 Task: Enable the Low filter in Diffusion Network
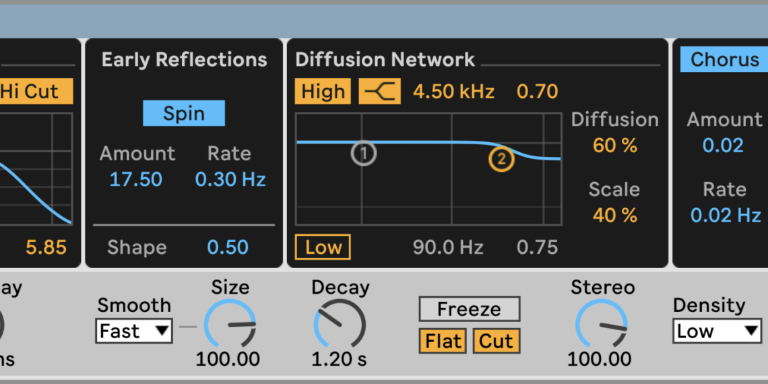pos(323,247)
